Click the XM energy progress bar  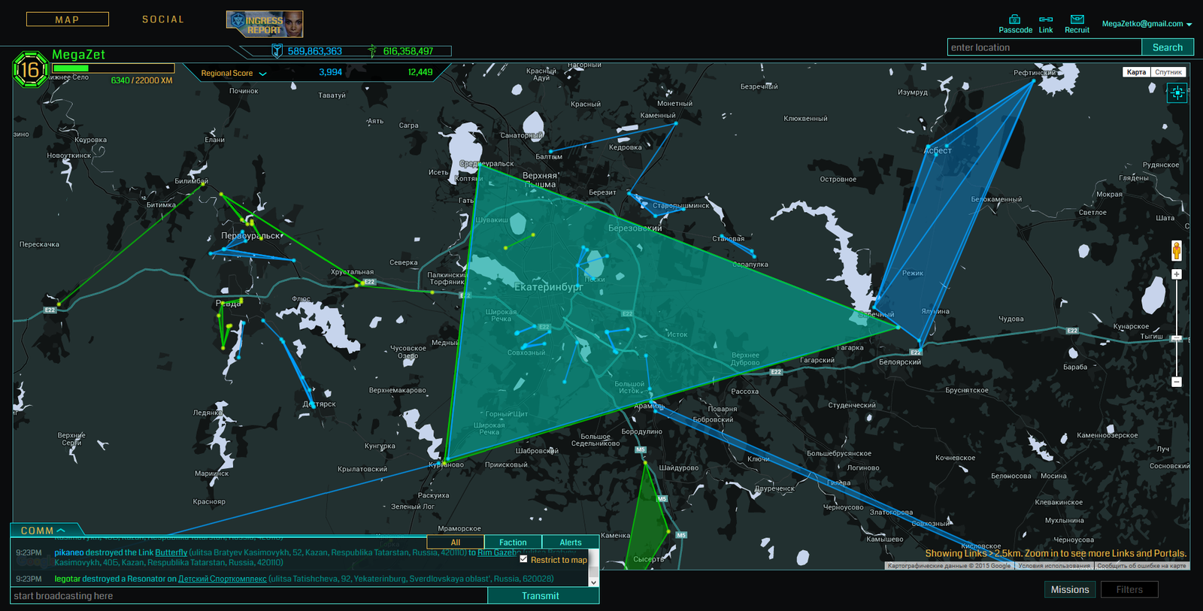pyautogui.click(x=113, y=68)
